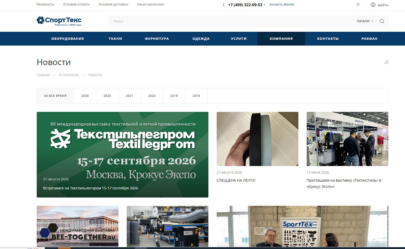Filter news by year 2023
Screen dimensions: 405x249
(x=107, y=96)
